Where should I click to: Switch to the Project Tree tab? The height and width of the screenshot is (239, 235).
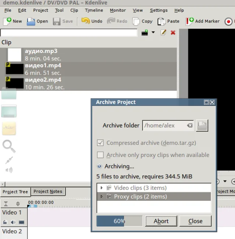15,192
